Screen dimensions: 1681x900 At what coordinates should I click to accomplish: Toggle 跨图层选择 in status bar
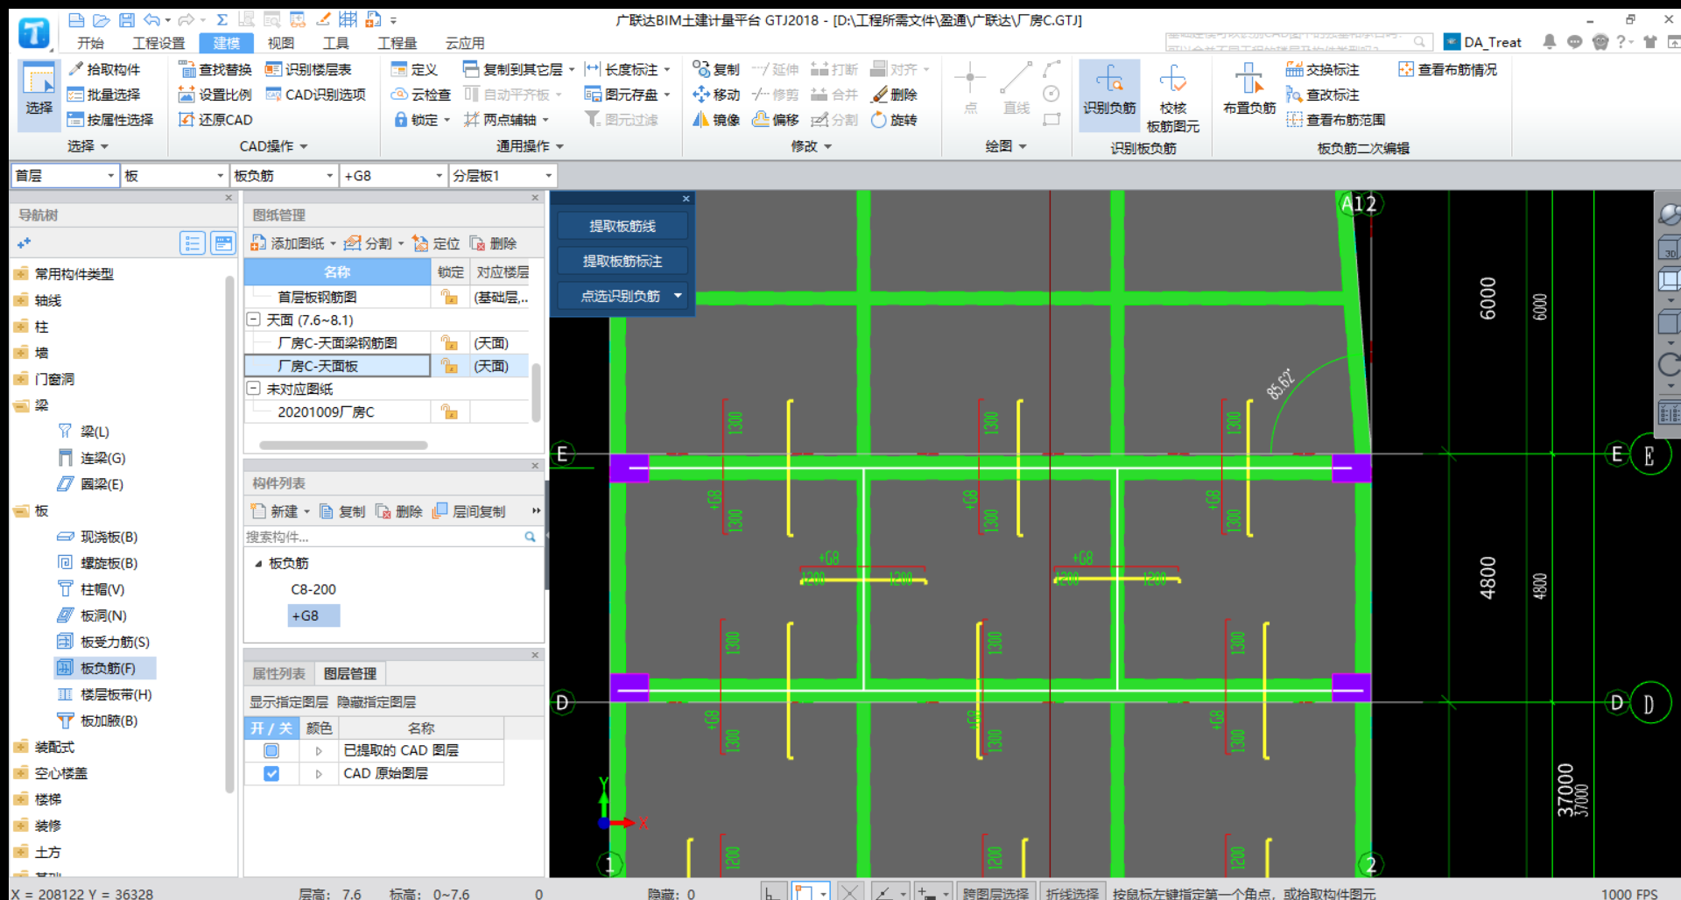(995, 892)
